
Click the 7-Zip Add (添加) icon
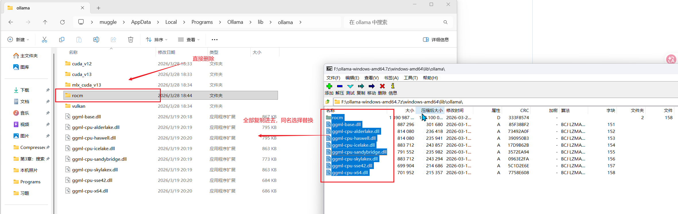(x=329, y=86)
